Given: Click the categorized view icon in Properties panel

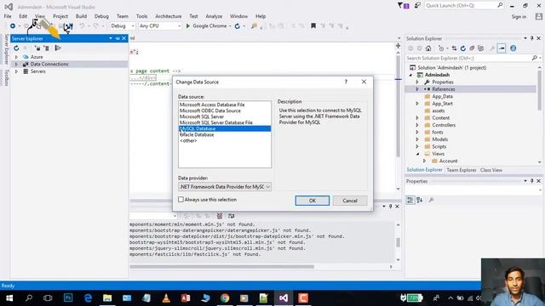Looking at the screenshot, I should click(410, 200).
